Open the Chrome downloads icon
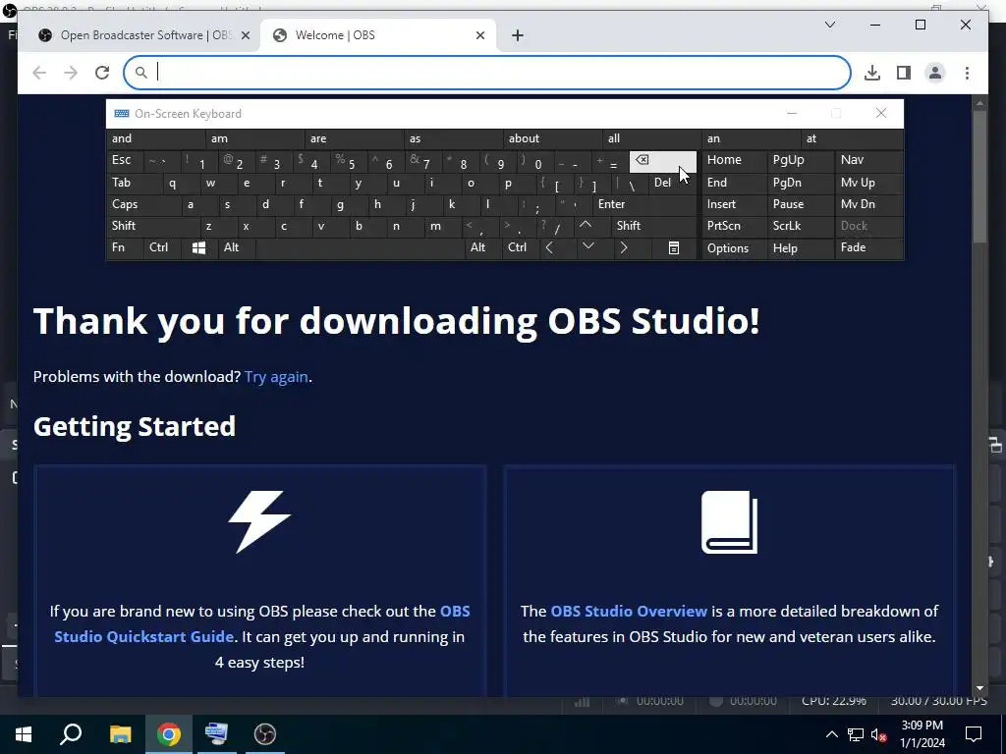The image size is (1006, 754). point(872,73)
